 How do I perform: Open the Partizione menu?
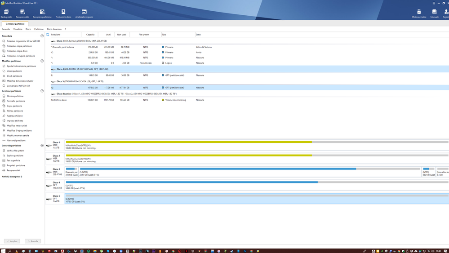click(39, 29)
